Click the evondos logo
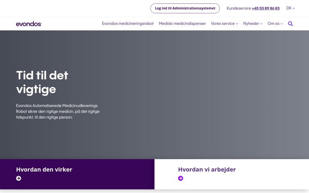The image size is (309, 193). pos(29,24)
